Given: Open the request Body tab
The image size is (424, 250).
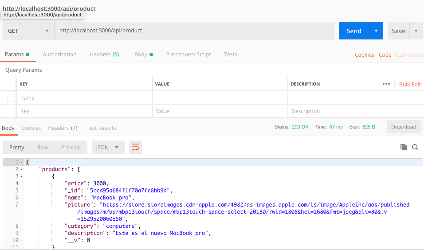Looking at the screenshot, I should click(x=144, y=55).
